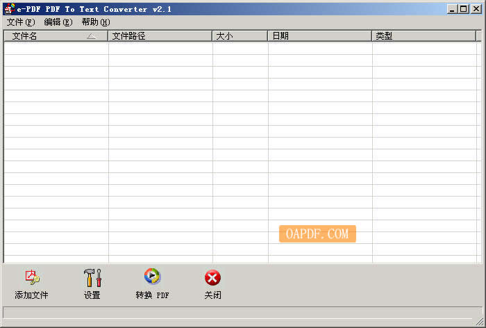
Task: Sort list by 类型 column header
Action: coord(424,36)
